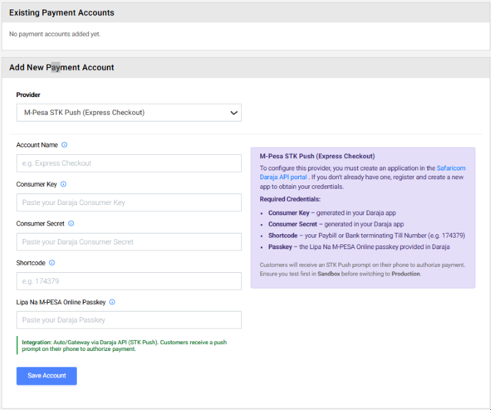Click the Account Name info icon
This screenshot has height=410, width=491.
[65, 145]
